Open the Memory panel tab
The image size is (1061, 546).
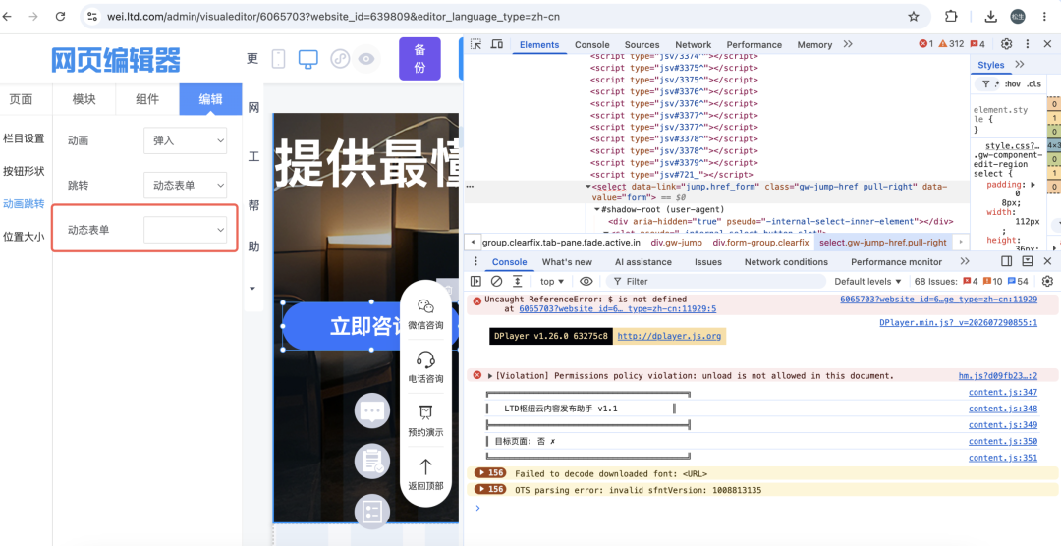(814, 44)
